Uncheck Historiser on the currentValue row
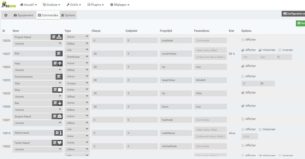Screen dimensions: 305x159 (x=260, y=50)
